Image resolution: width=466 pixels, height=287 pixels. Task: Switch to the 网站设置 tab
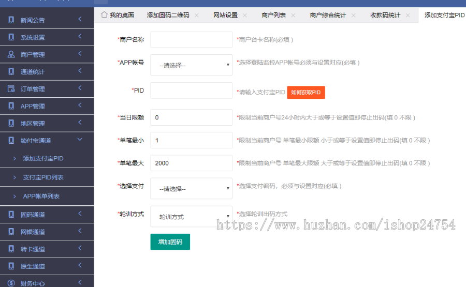coord(225,15)
